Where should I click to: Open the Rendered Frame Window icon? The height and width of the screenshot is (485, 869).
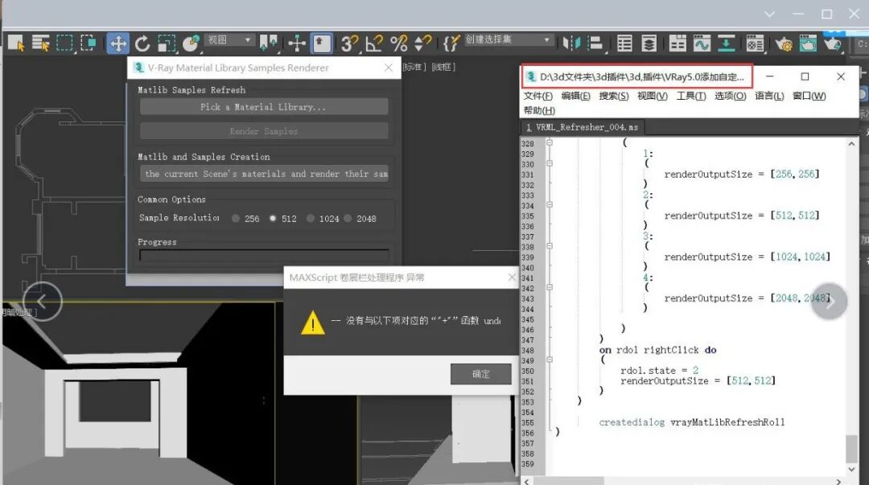808,43
